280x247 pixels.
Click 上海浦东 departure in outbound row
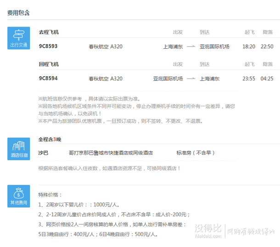[x=173, y=47]
